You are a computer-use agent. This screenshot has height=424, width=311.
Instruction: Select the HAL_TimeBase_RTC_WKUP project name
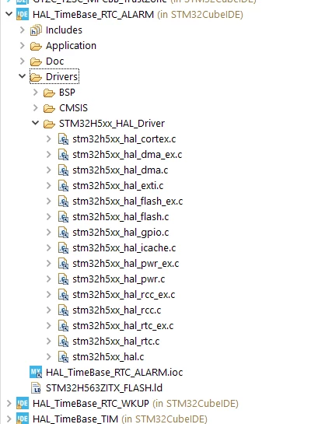tap(91, 404)
